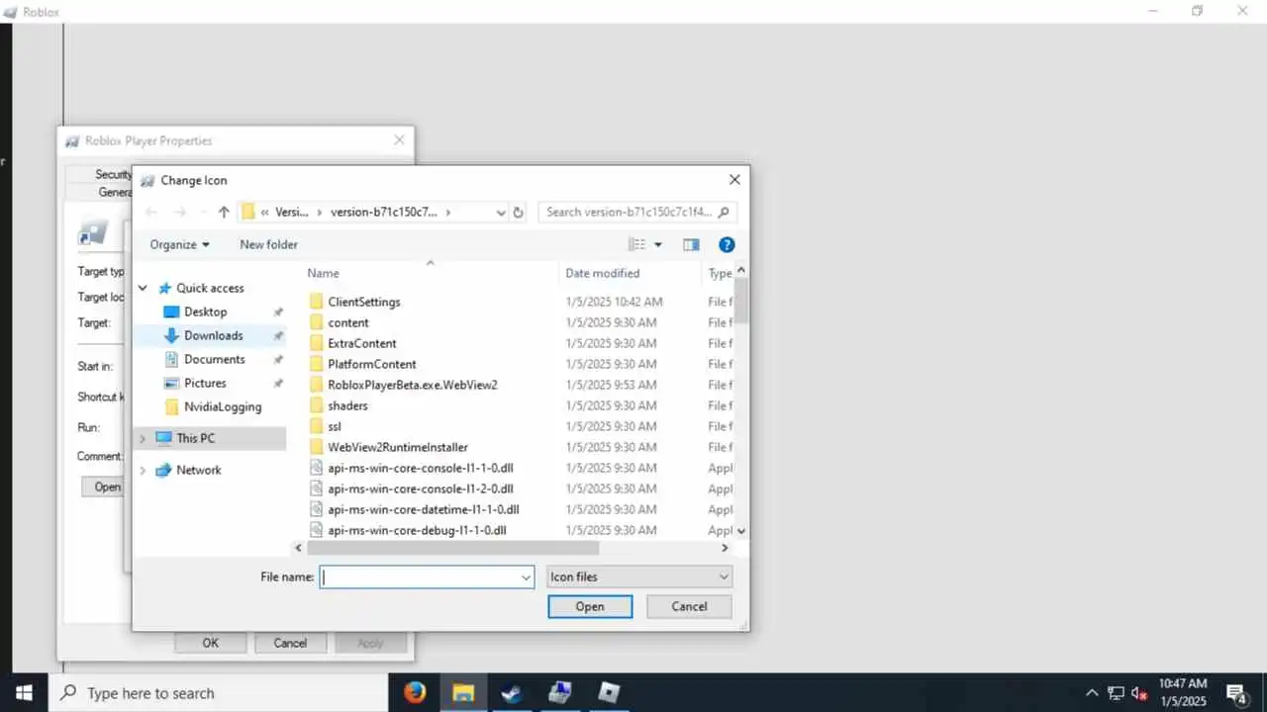Screen dimensions: 1267x712
Task: Select Desktop in Quick access
Action: pos(205,311)
